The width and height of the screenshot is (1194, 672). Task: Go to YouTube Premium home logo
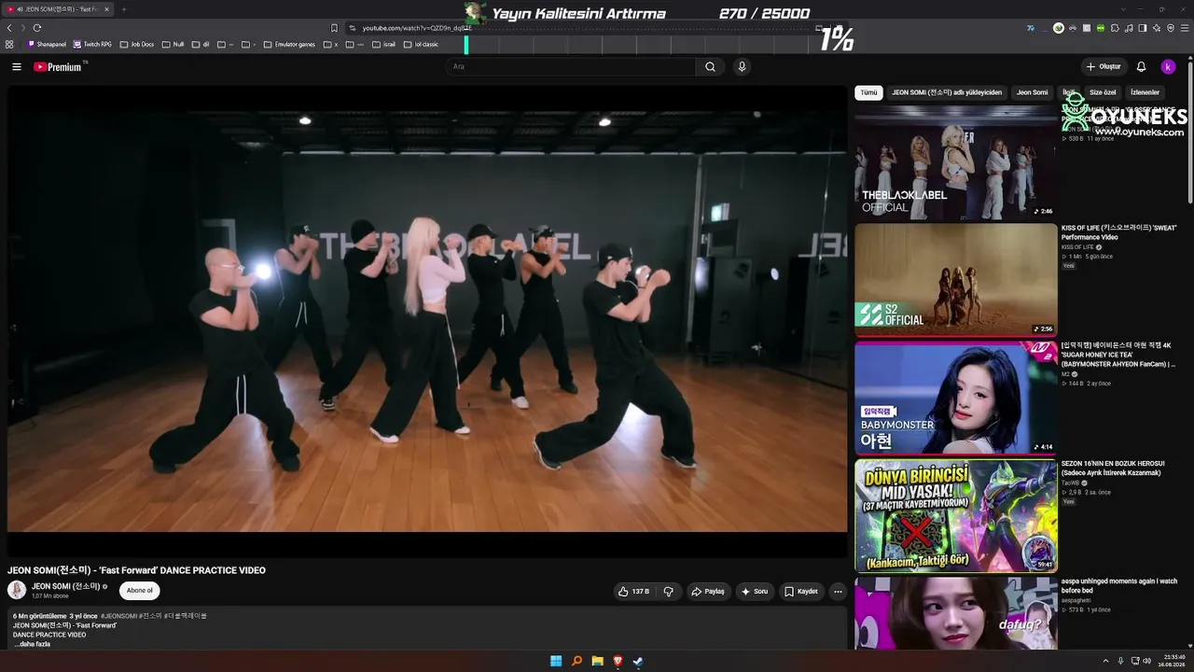click(58, 66)
